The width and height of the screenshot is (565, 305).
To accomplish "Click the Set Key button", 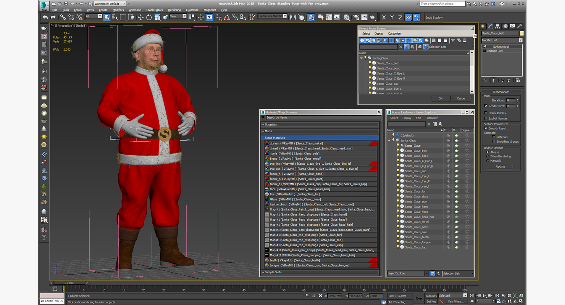I will click(x=431, y=302).
